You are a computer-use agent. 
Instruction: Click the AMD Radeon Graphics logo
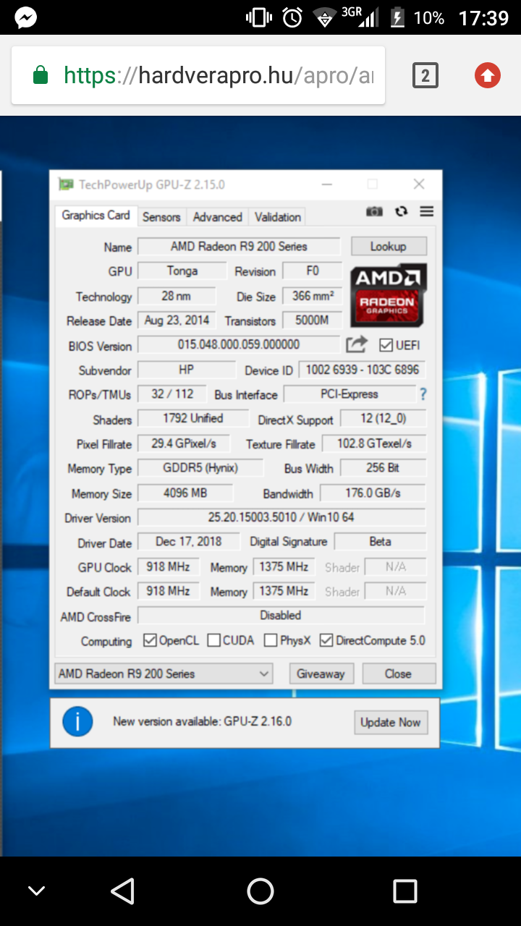(389, 295)
